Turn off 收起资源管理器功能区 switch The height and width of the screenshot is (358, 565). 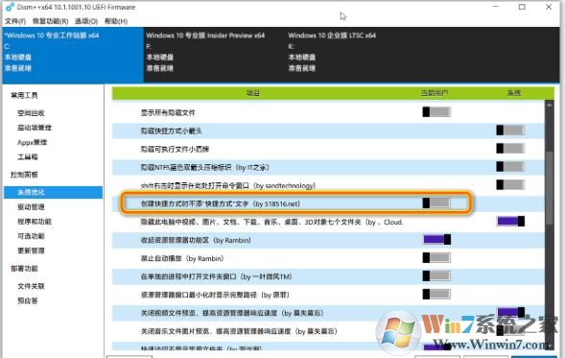tap(436, 239)
